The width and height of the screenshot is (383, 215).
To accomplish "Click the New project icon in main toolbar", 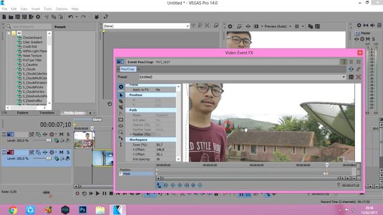I will click(x=4, y=17).
